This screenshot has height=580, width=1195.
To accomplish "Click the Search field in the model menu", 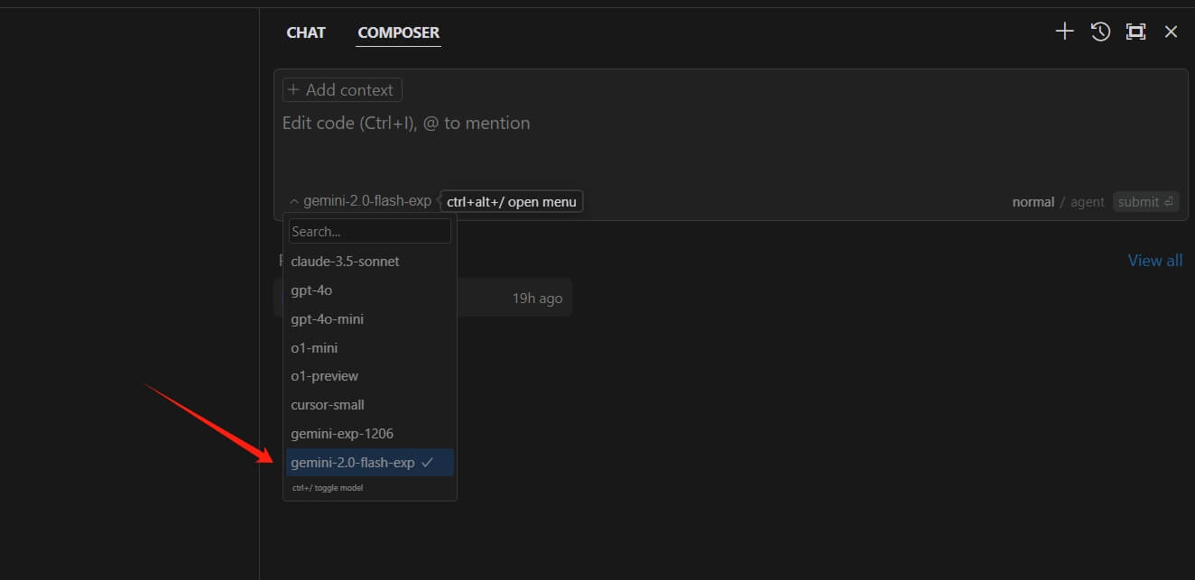I will (x=369, y=231).
